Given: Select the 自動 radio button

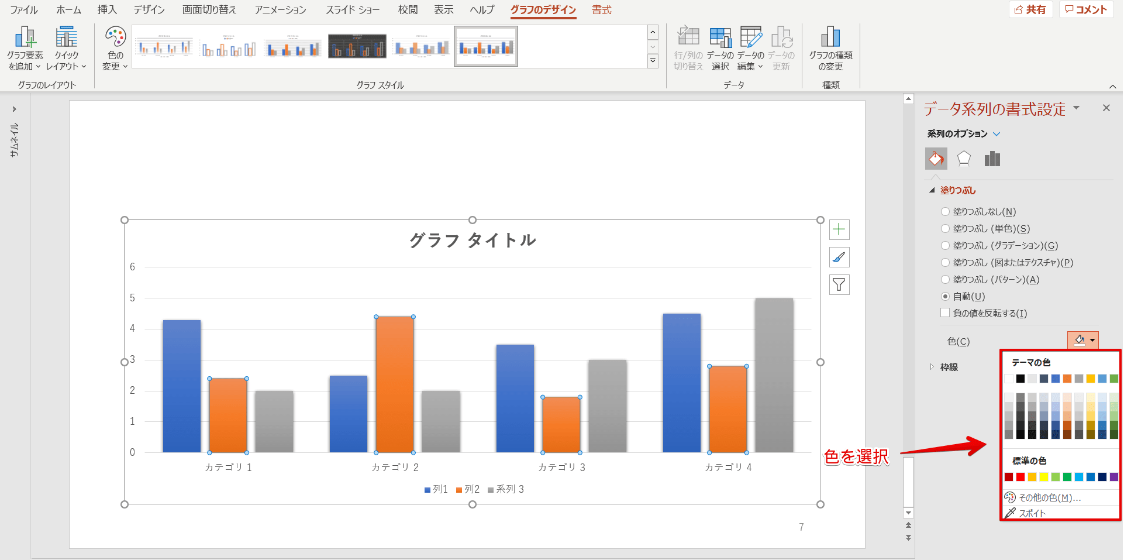Looking at the screenshot, I should [945, 297].
